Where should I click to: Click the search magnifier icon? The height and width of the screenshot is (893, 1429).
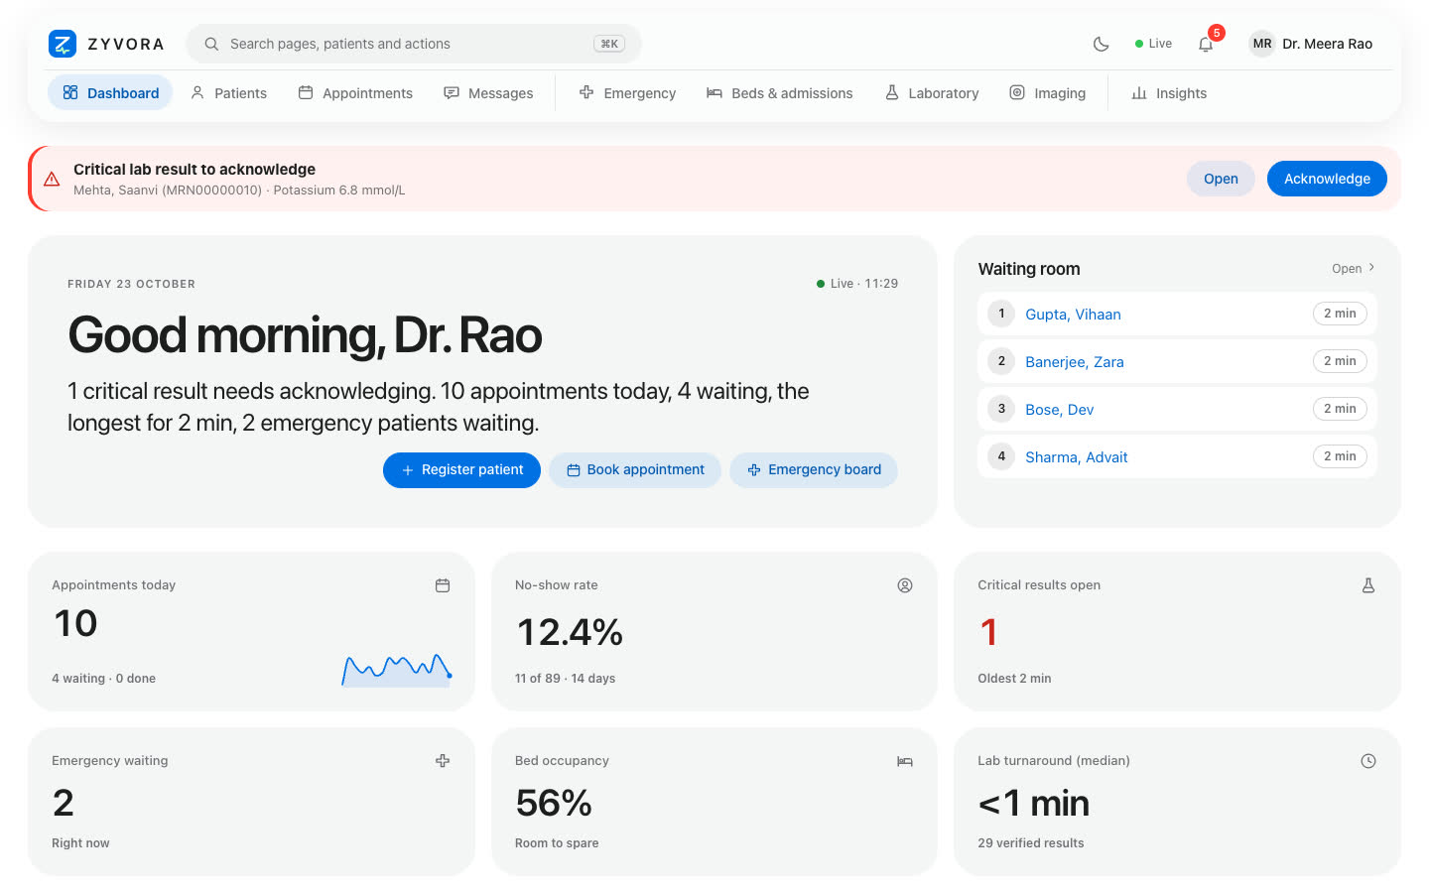tap(211, 44)
